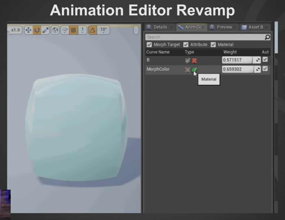Toggle morph target type icon for B

point(188,60)
